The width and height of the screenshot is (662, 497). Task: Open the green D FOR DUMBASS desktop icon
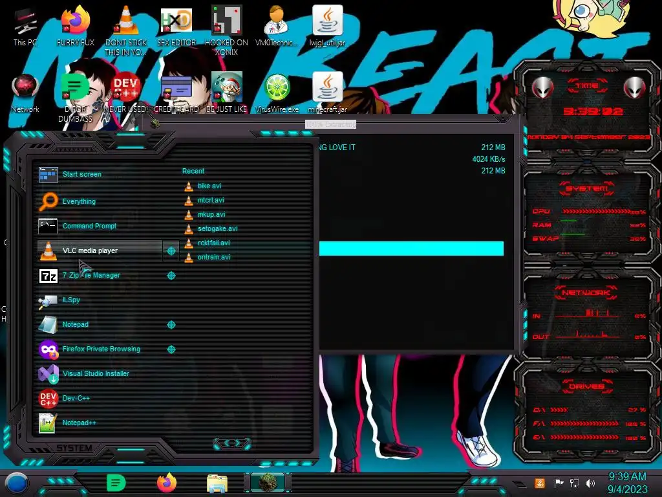pos(75,97)
